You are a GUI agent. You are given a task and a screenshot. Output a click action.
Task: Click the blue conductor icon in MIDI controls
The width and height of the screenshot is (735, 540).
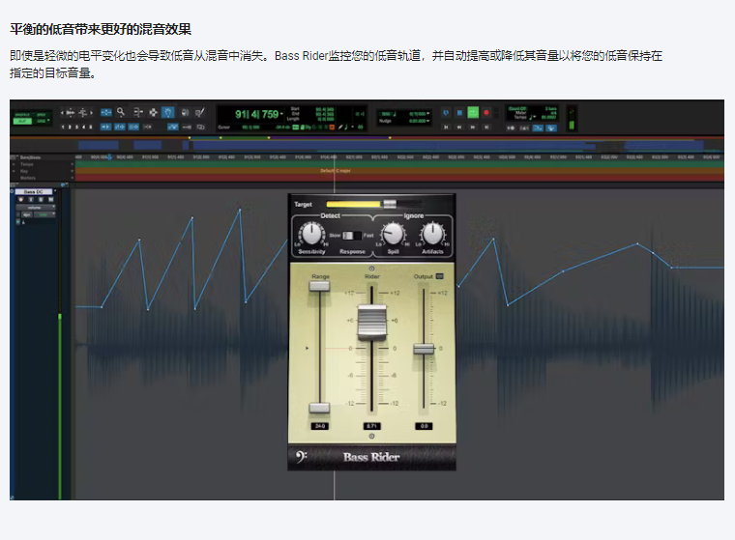[551, 128]
